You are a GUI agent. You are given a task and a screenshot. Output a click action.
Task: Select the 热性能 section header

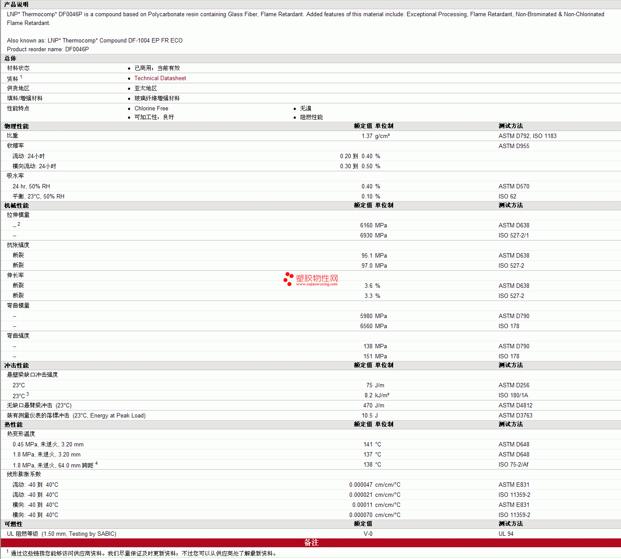point(14,425)
